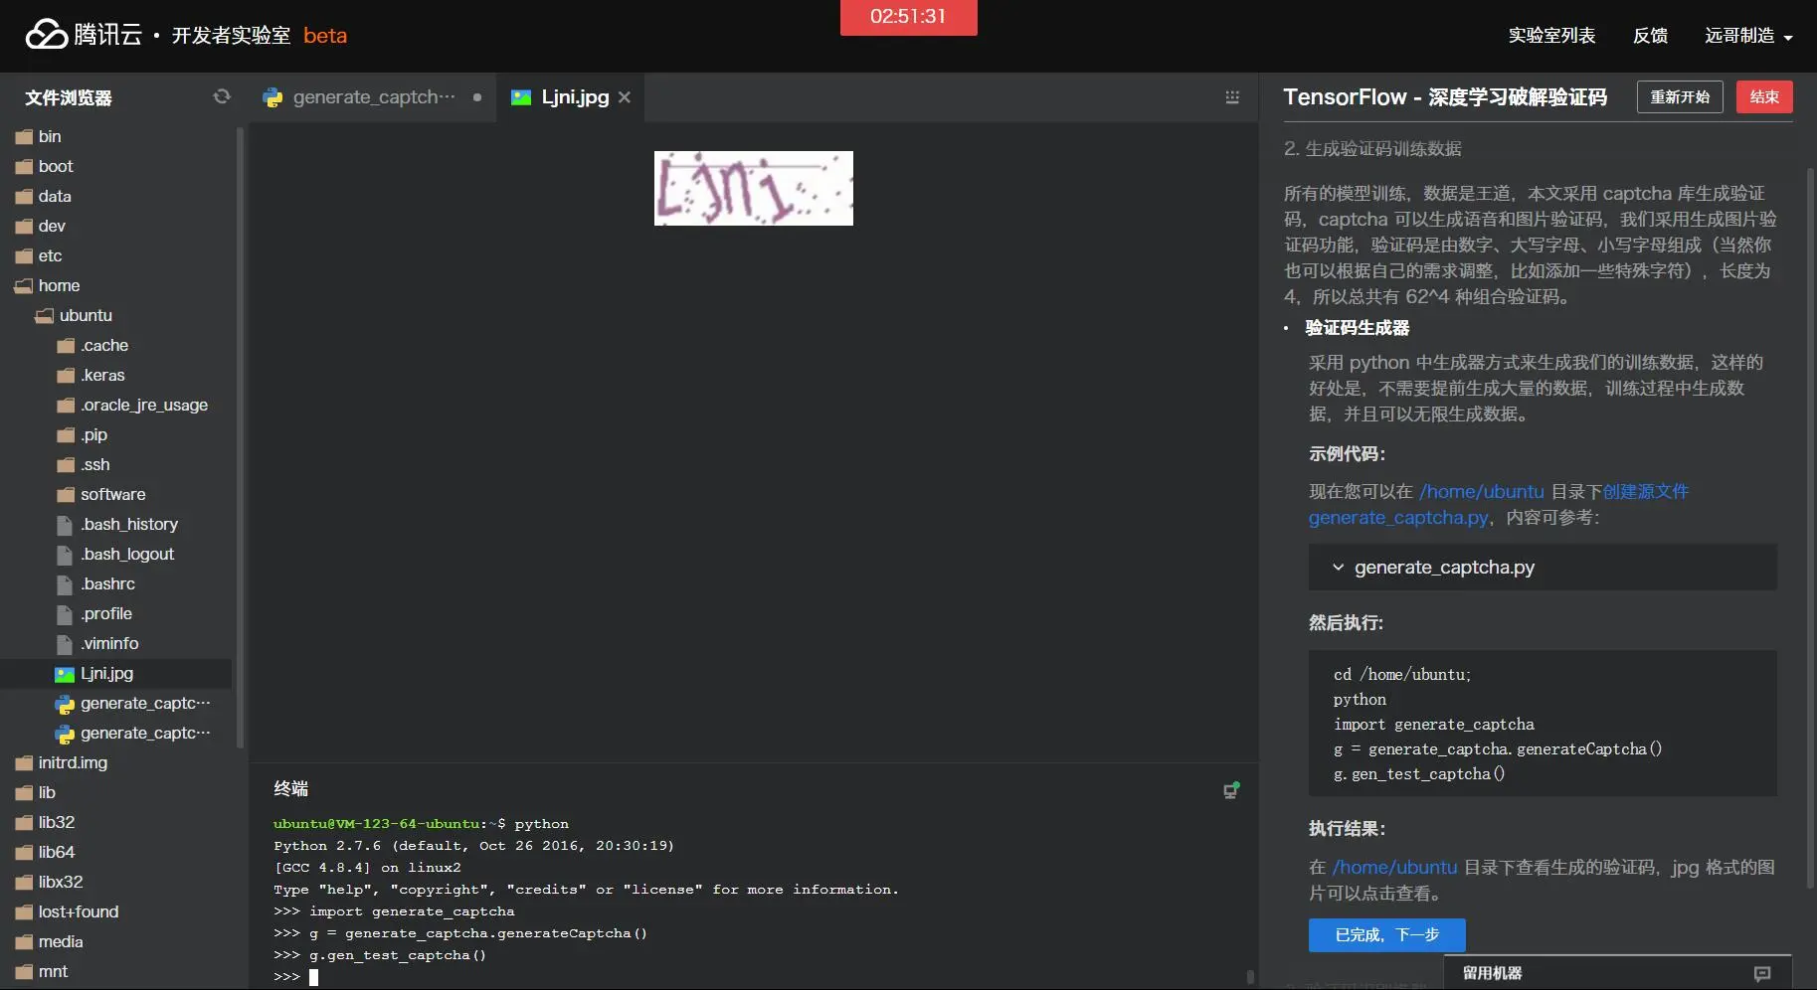Click the 反馈 feedback link
The height and width of the screenshot is (990, 1817).
click(1650, 36)
